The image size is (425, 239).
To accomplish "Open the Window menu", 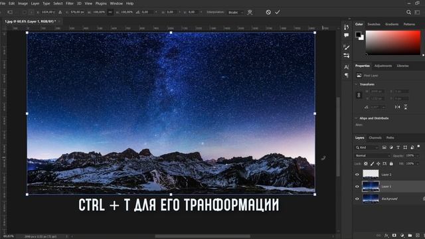I will click(116, 3).
